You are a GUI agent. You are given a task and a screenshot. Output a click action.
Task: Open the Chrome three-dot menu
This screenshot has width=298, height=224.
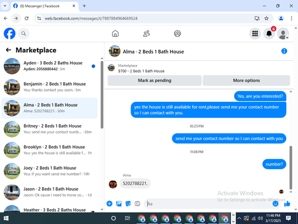coord(291,18)
